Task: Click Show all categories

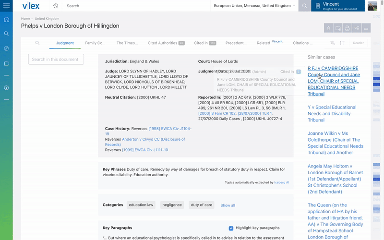Action: click(228, 205)
